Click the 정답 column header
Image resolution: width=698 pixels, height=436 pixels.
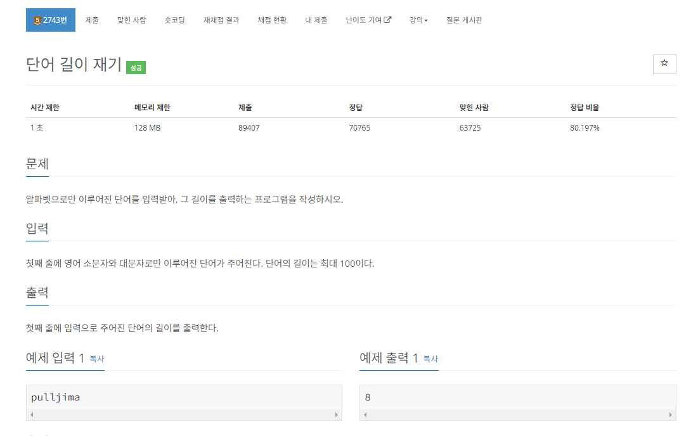pos(356,107)
